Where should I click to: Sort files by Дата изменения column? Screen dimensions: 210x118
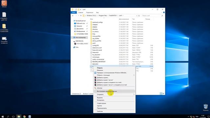tap(124, 19)
